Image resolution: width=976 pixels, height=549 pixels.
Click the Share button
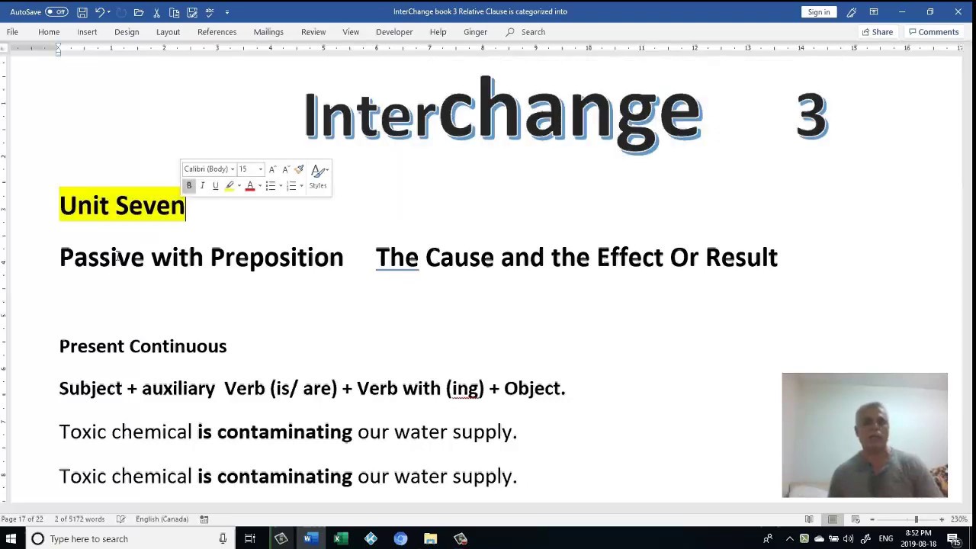click(876, 32)
